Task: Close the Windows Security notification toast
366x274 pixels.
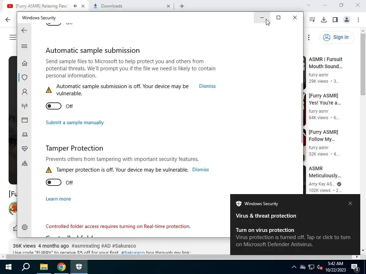Action: [x=350, y=203]
